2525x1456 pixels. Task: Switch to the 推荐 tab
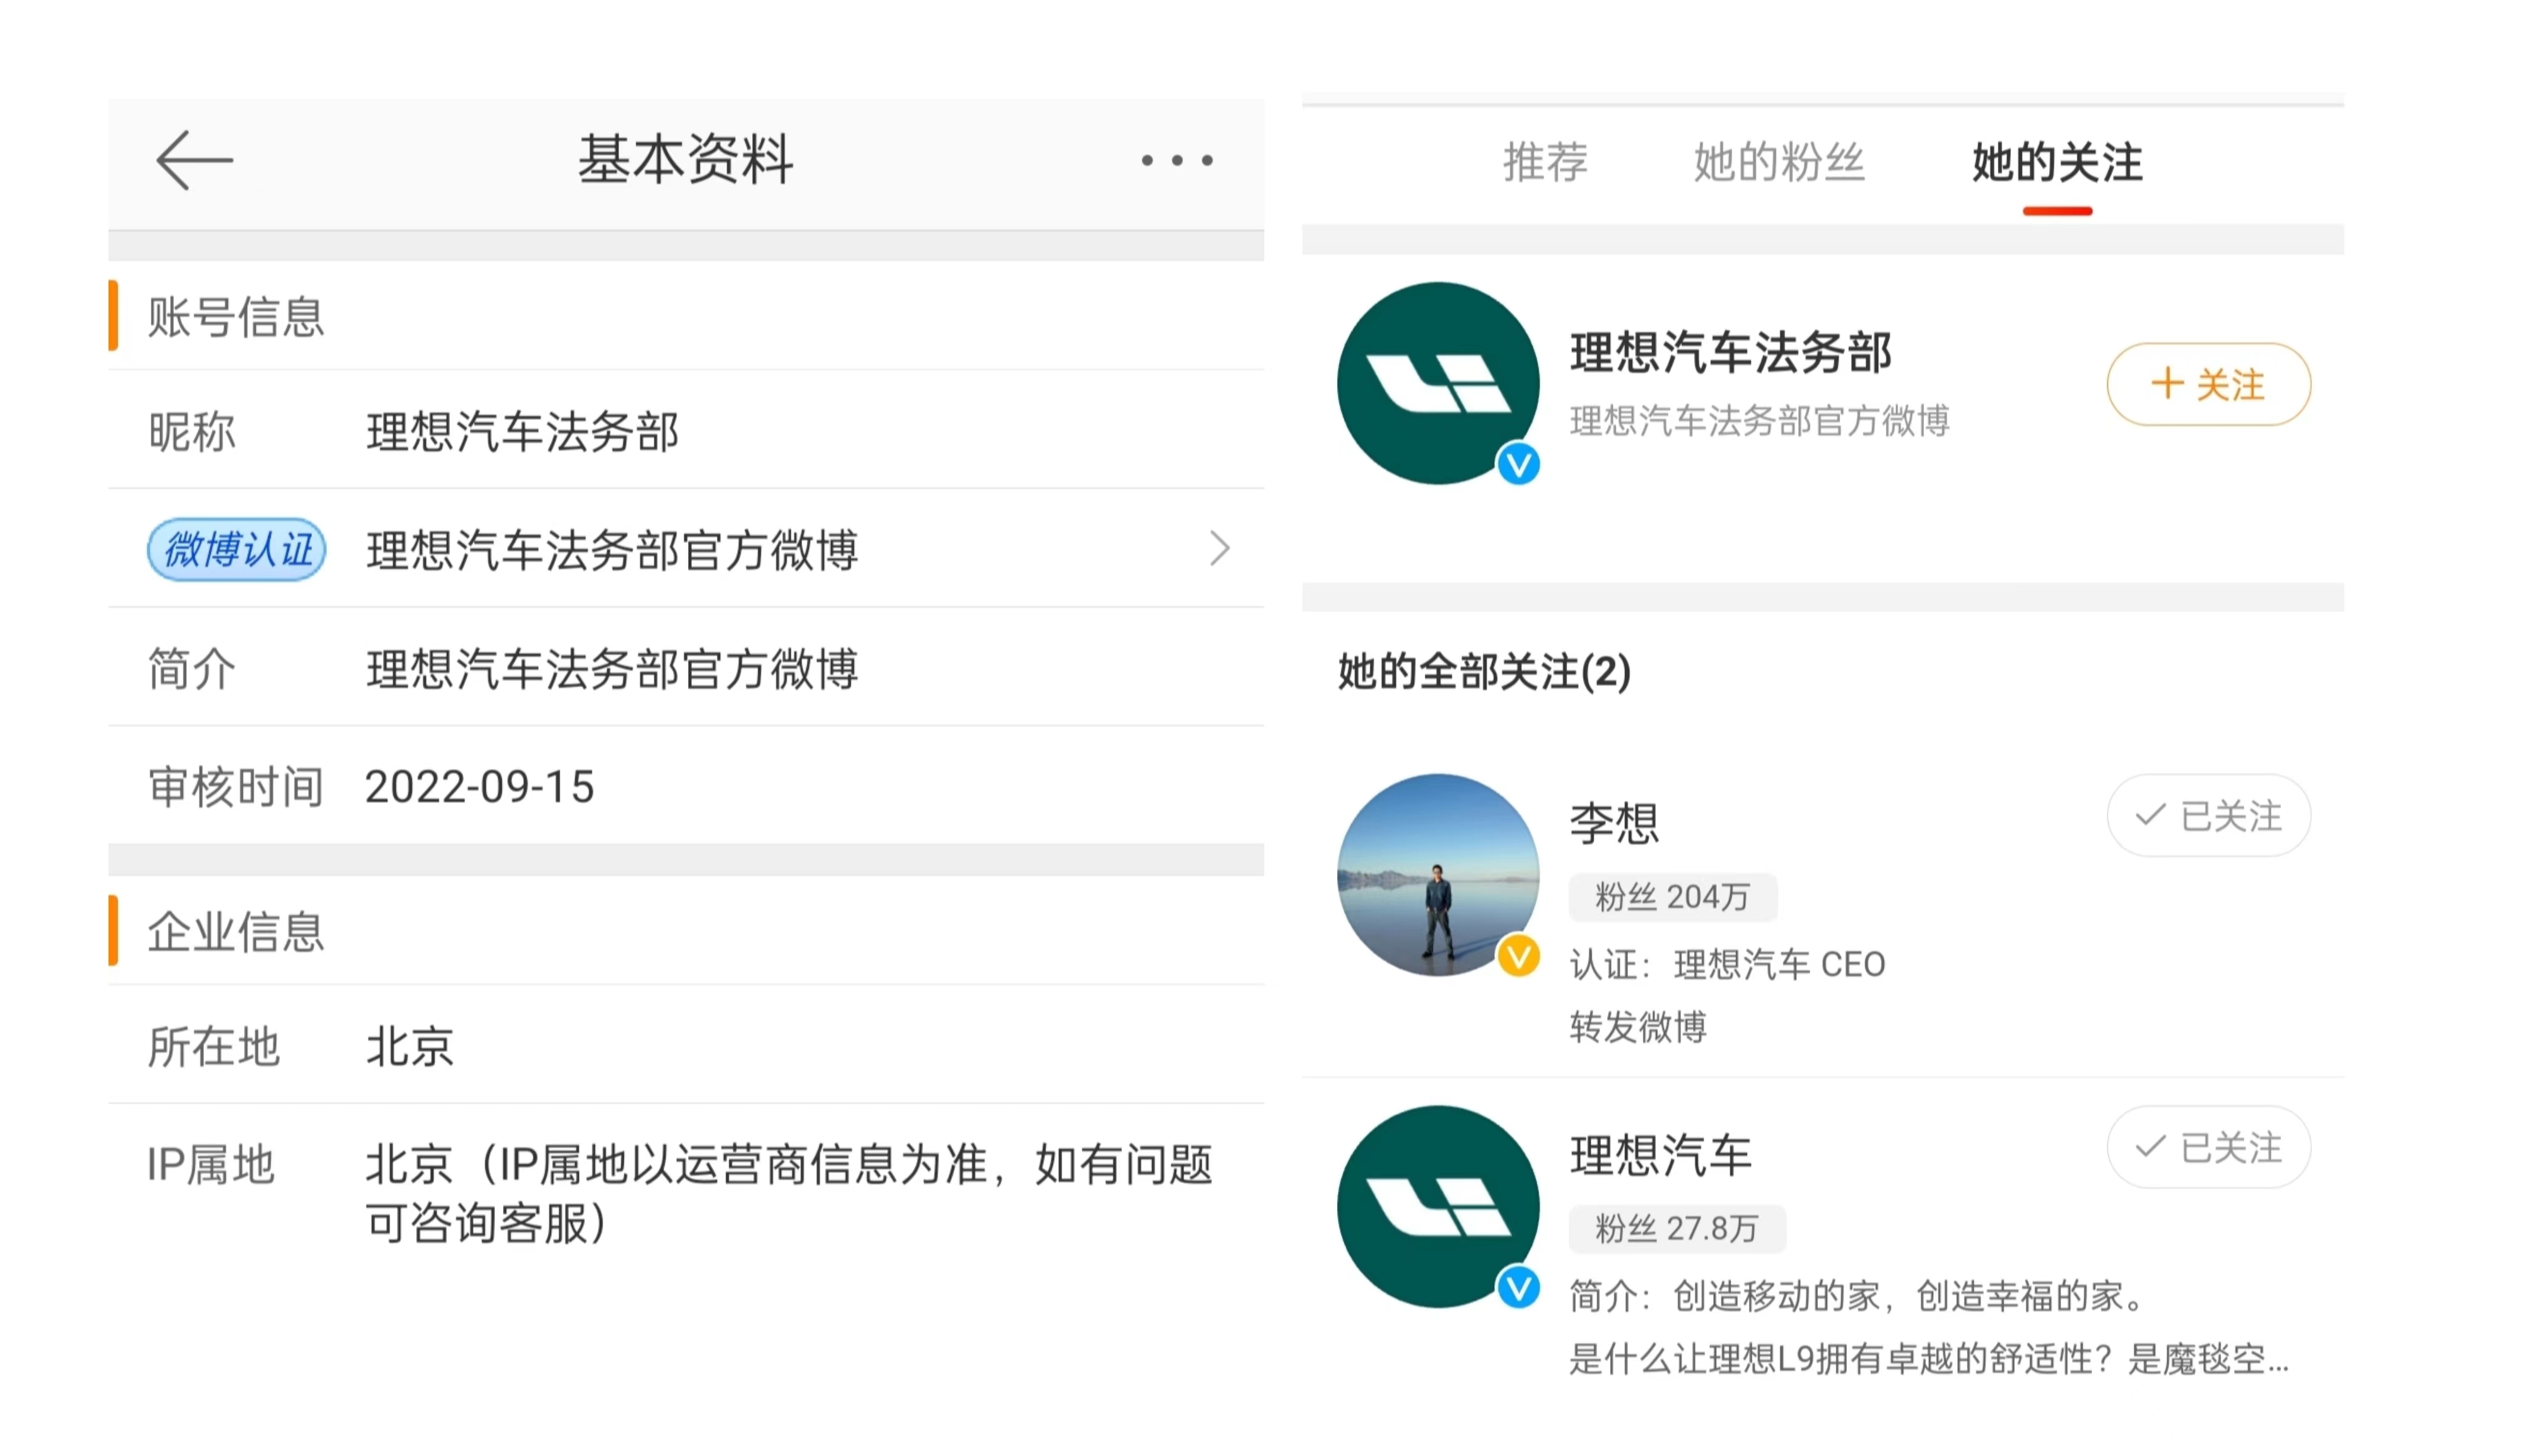point(1545,162)
